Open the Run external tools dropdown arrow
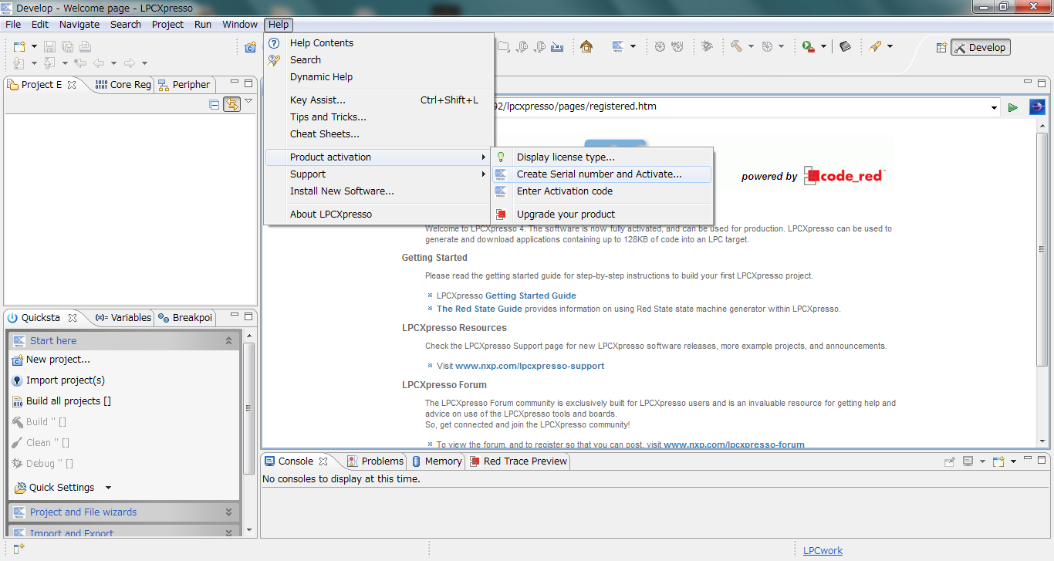 (x=823, y=47)
